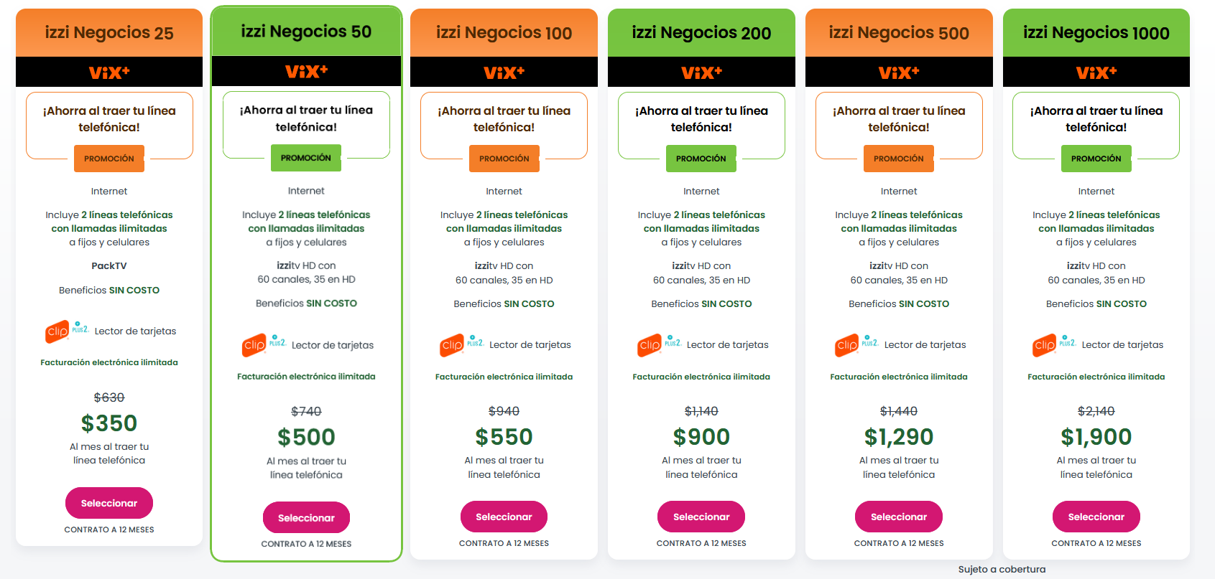Click the orange PROMOCIÓN badge in Negocios 25
The image size is (1215, 579).
click(109, 159)
